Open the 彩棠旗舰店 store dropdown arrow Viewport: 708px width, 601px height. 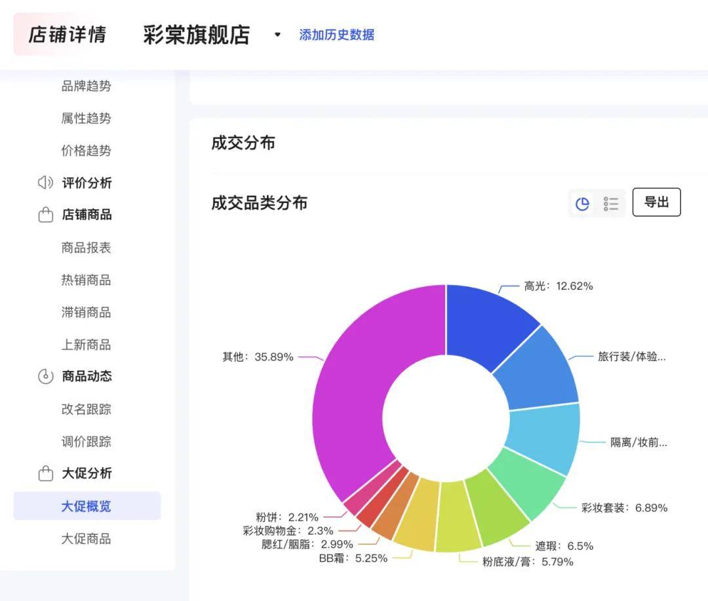(x=277, y=34)
